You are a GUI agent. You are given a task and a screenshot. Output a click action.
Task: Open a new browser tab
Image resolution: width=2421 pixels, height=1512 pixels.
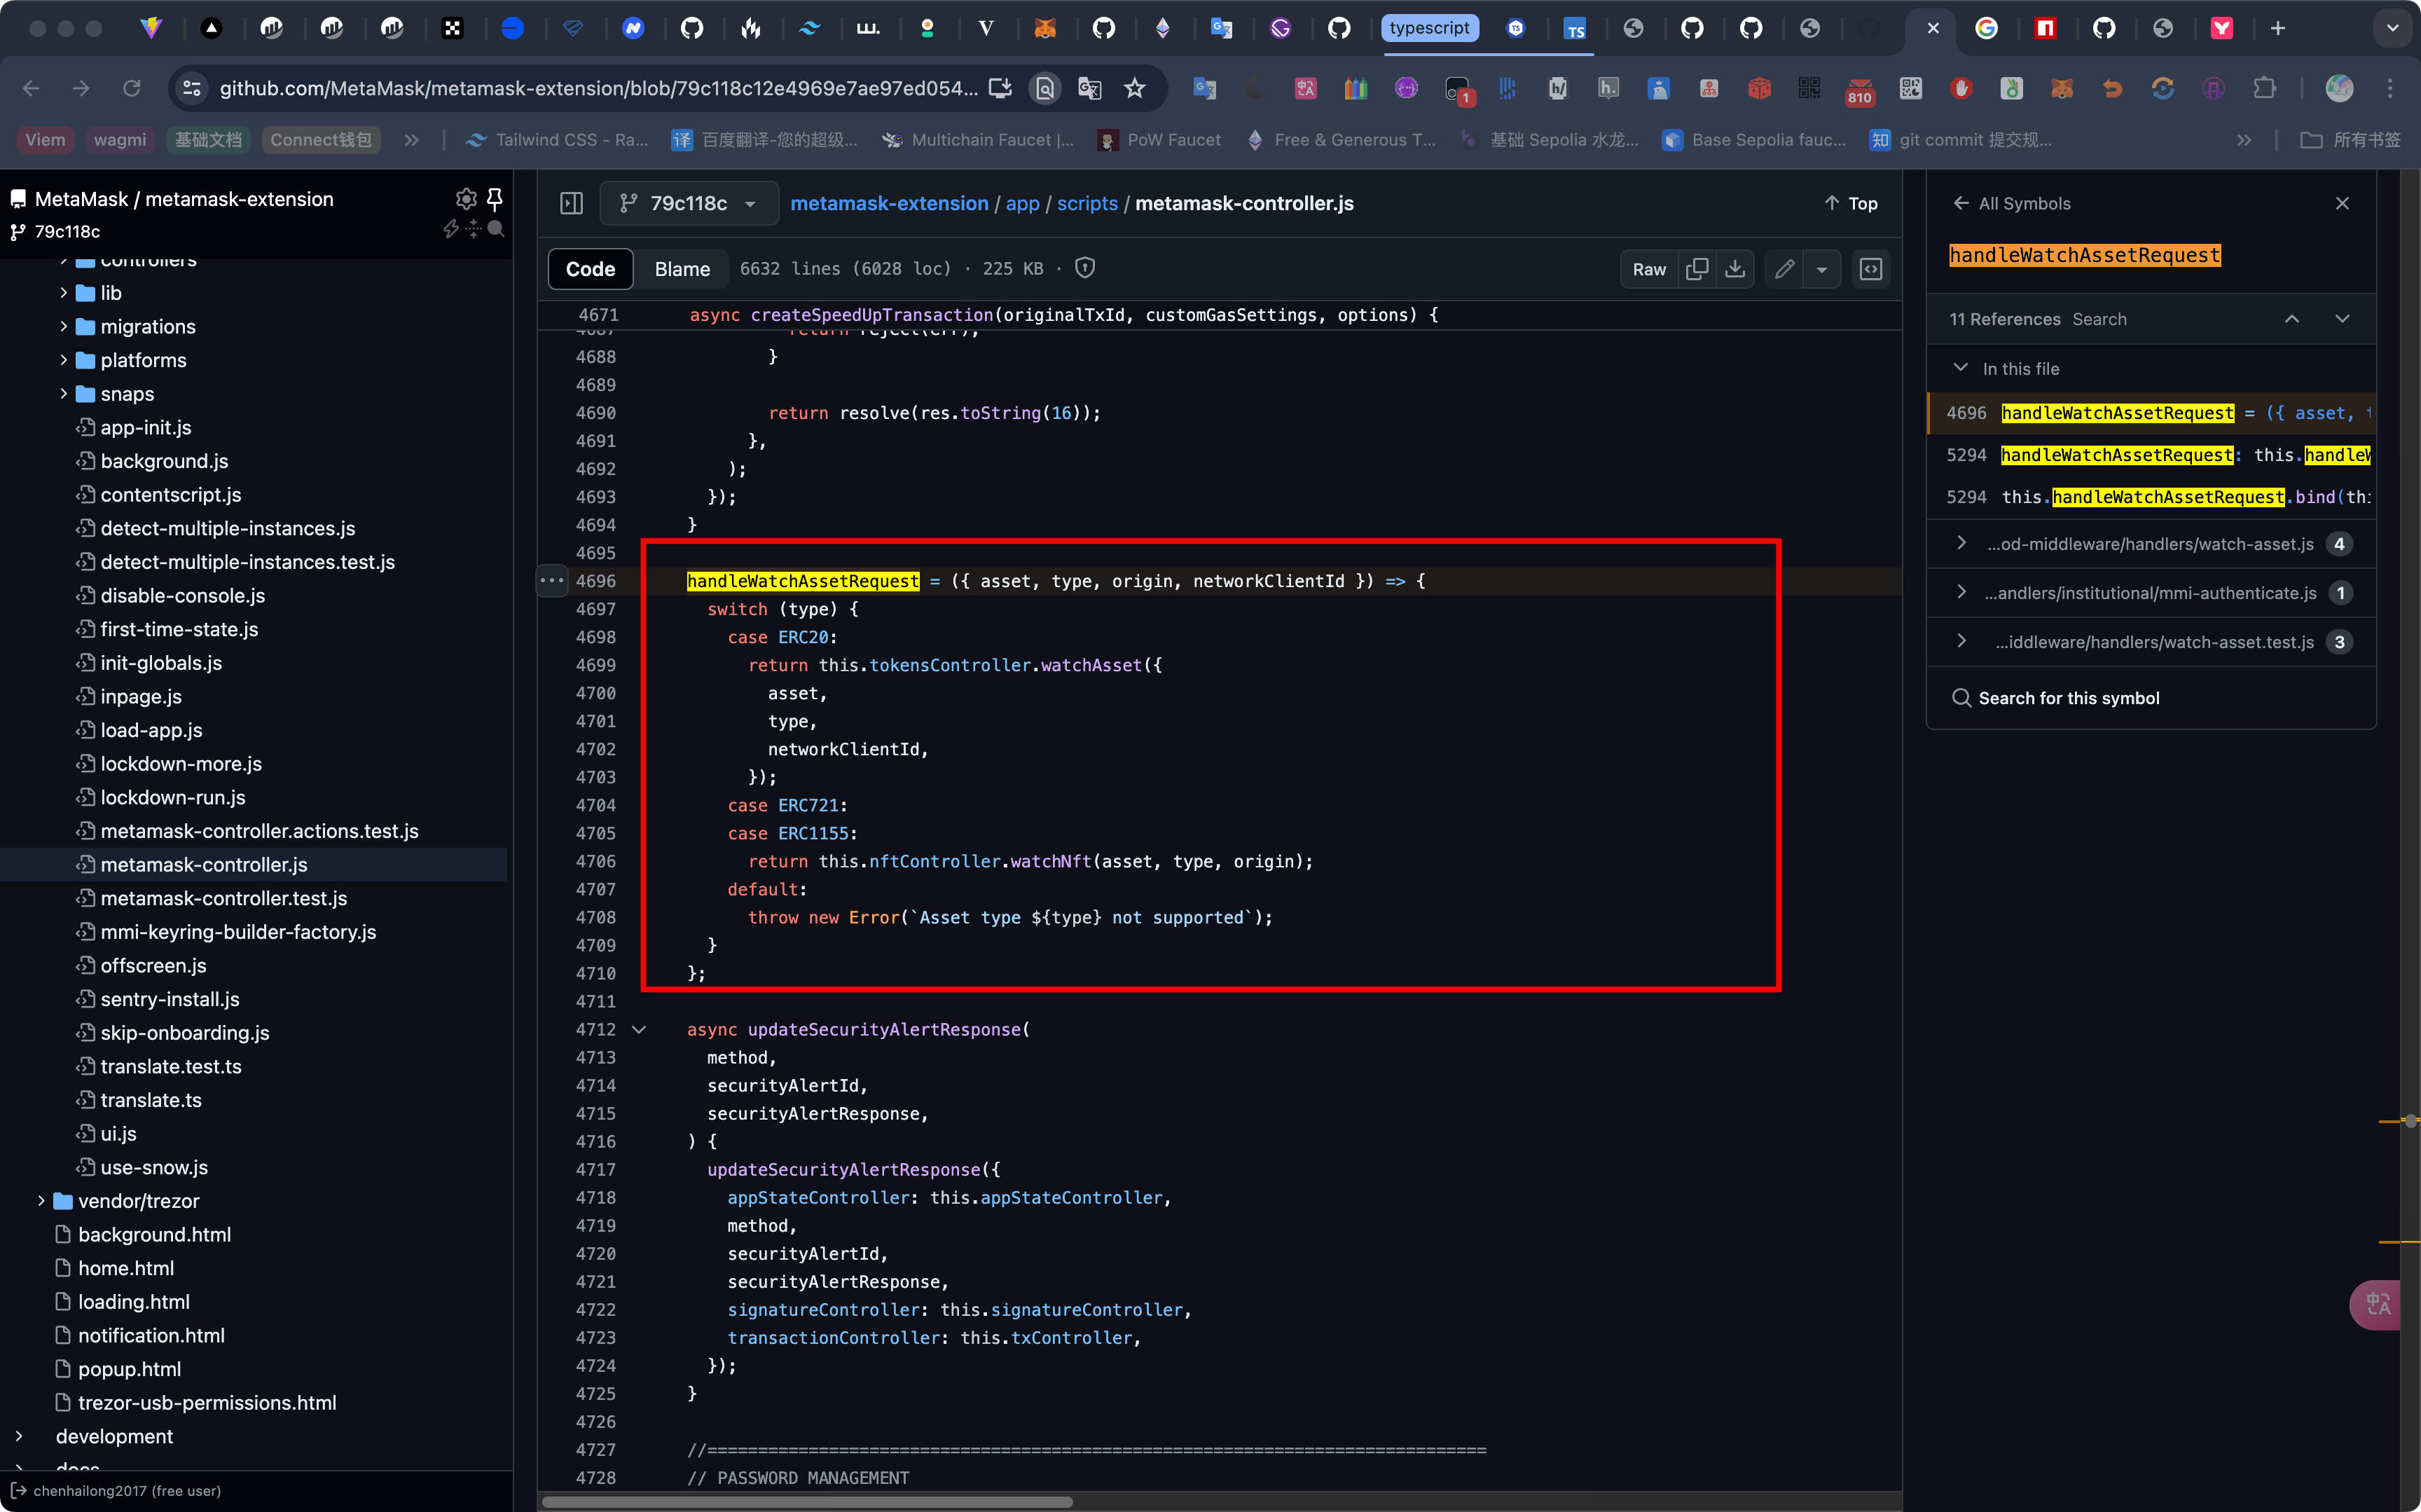coord(2278,28)
